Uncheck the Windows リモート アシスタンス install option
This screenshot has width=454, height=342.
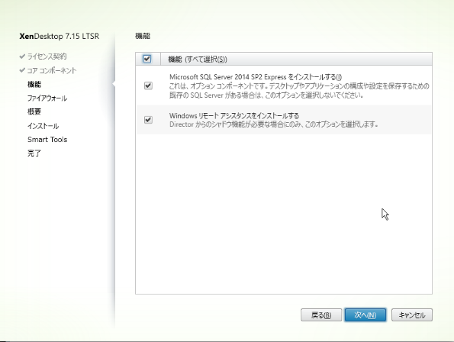point(148,120)
